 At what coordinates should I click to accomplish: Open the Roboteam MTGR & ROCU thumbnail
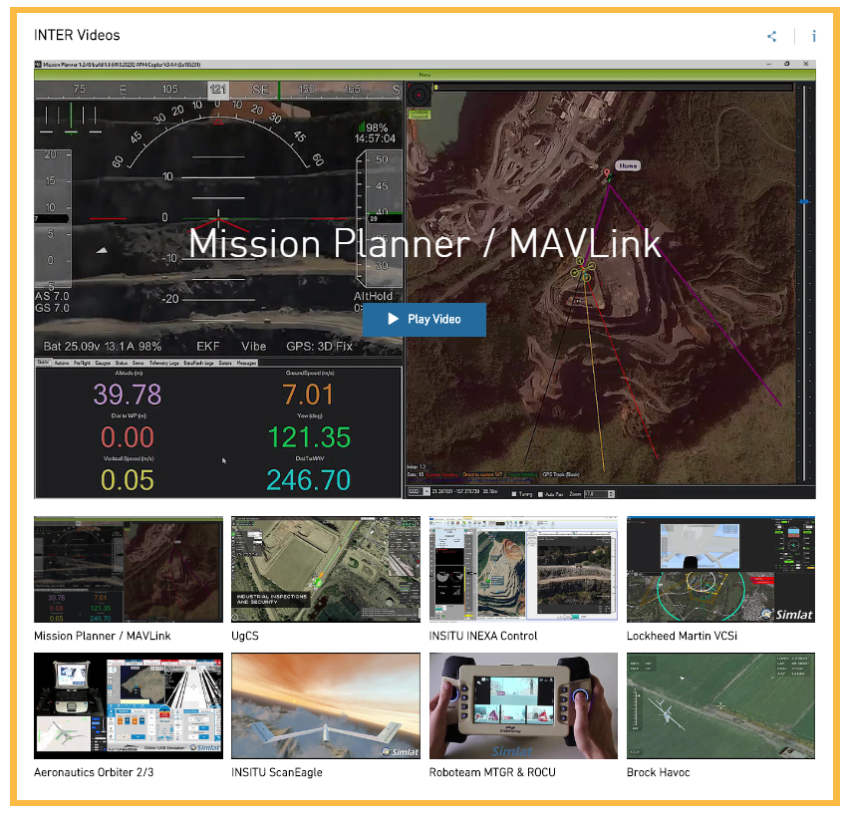click(523, 705)
